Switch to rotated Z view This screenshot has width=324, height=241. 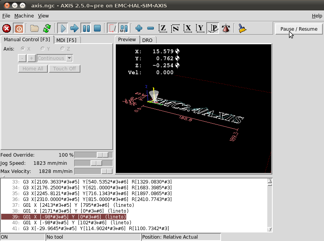pos(175,28)
